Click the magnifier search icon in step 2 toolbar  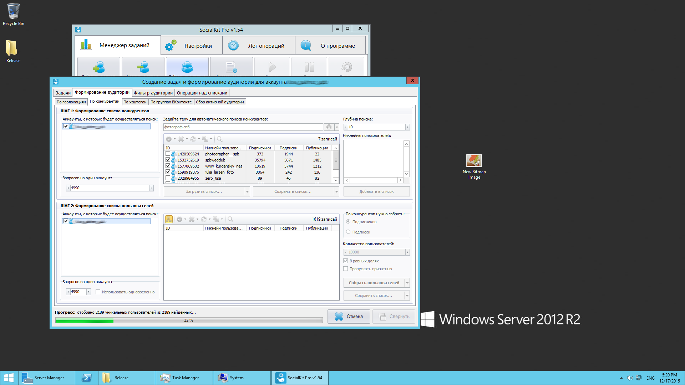pos(230,219)
